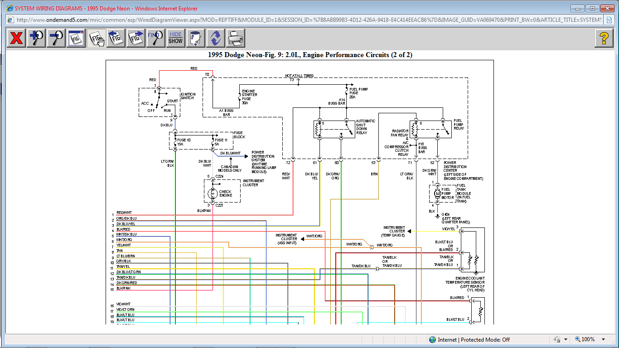This screenshot has width=619, height=348.
Task: Zoom in with the plus magnifier icon
Action: coord(36,38)
